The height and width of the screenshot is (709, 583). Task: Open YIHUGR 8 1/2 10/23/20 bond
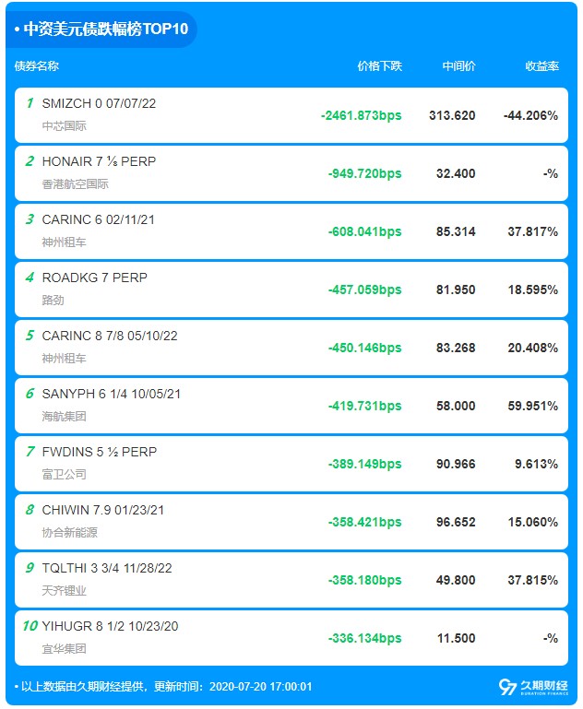click(x=110, y=626)
